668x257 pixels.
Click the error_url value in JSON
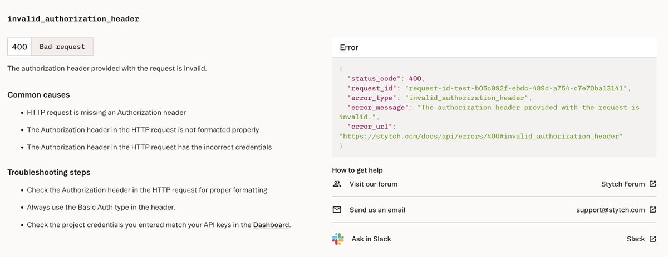pos(480,135)
